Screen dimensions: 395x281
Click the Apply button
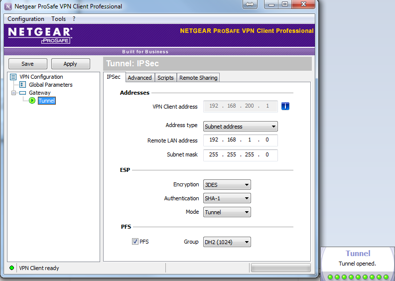pyautogui.click(x=71, y=64)
